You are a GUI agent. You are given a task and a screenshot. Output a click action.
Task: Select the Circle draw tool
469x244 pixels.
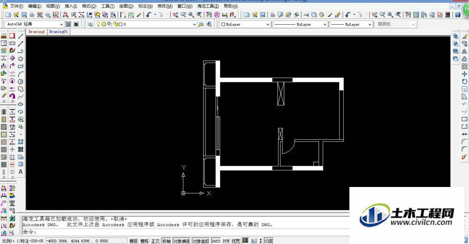click(21, 81)
